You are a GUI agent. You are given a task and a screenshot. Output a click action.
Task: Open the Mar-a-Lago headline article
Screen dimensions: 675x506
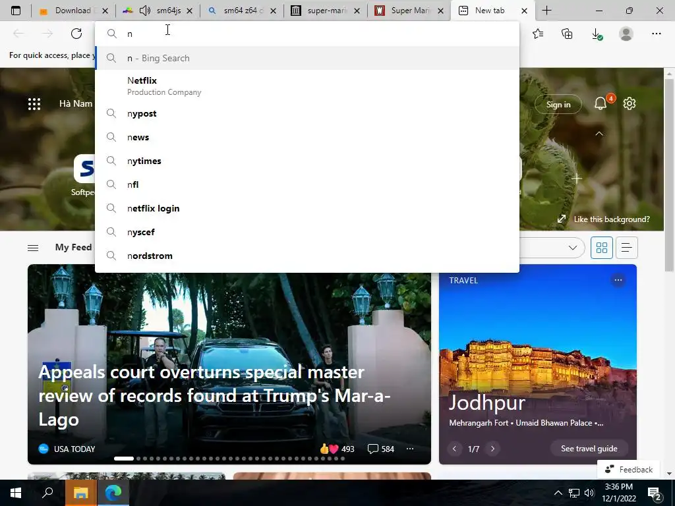click(x=214, y=395)
